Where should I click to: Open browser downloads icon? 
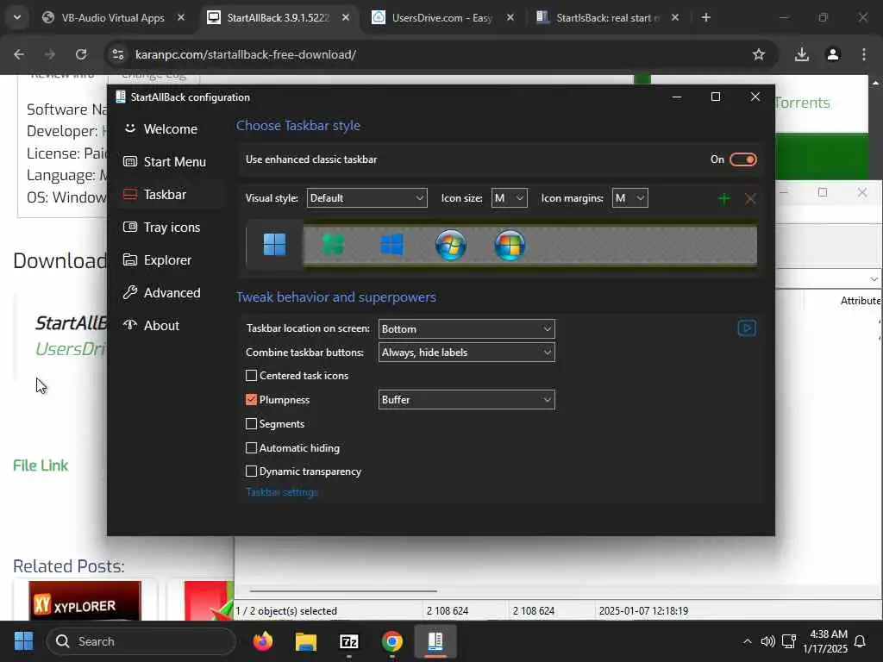point(802,54)
